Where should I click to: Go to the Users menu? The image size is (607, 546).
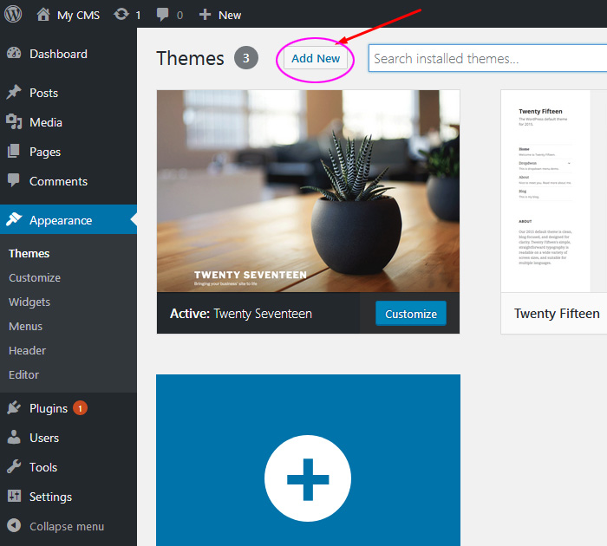point(44,438)
